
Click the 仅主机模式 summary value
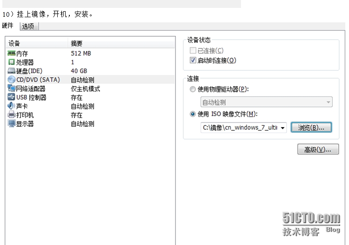pos(86,88)
